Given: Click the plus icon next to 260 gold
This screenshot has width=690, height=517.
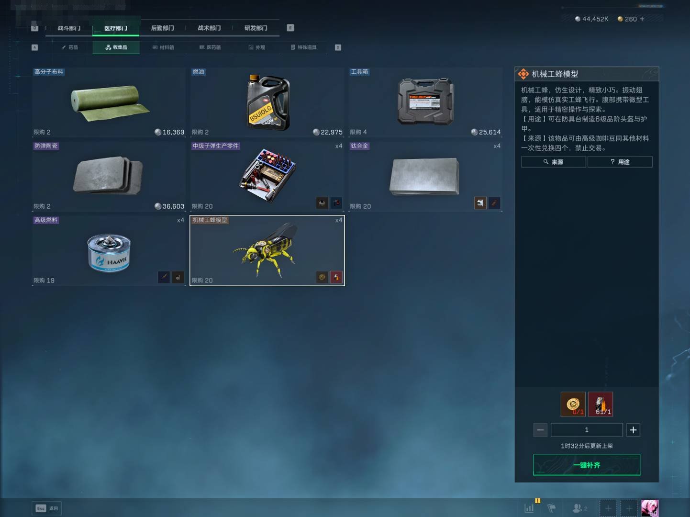Looking at the screenshot, I should (642, 19).
